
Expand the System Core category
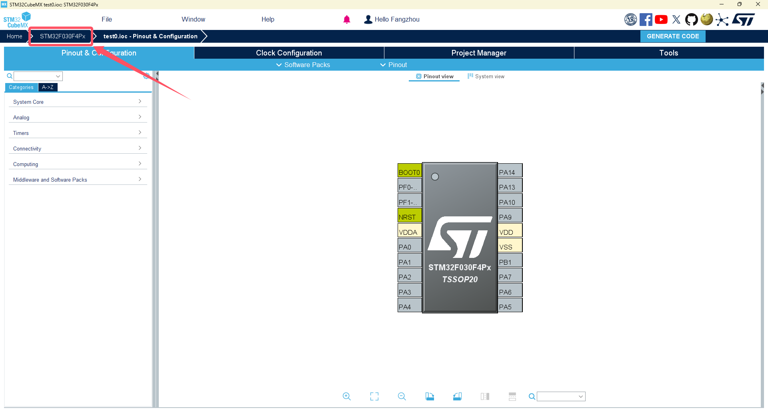pyautogui.click(x=78, y=102)
